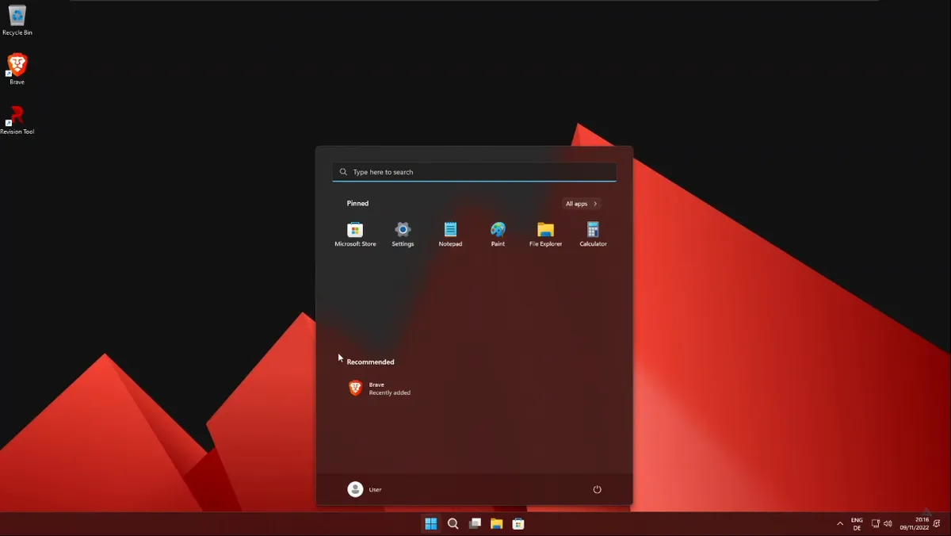Launch Notepad from the pinned section

tap(450, 235)
